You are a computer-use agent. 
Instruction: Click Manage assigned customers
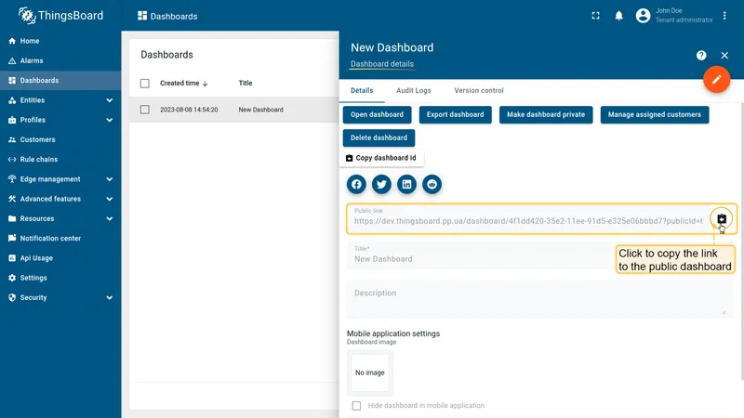(655, 114)
